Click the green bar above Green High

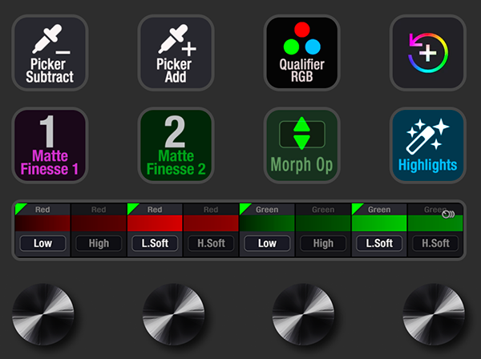pyautogui.click(x=323, y=223)
